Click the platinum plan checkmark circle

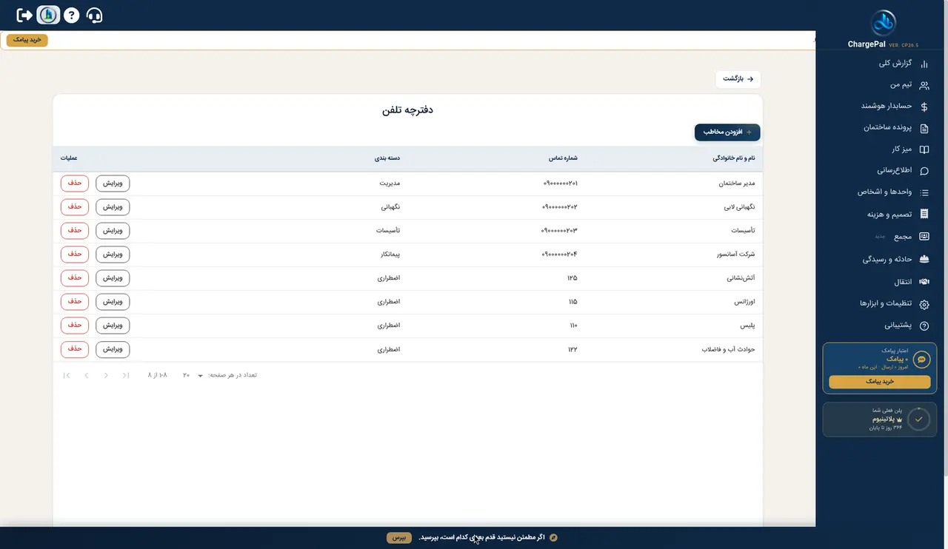point(918,419)
